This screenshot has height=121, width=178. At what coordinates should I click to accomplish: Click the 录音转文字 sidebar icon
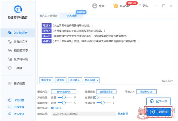click(10, 42)
